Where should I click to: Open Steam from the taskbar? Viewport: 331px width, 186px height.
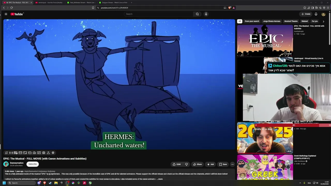(x=50, y=183)
